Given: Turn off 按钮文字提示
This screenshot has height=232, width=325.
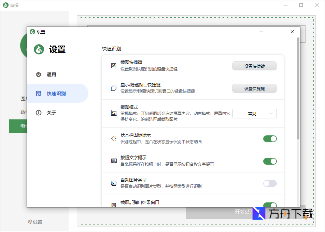Looking at the screenshot, I should point(270,161).
